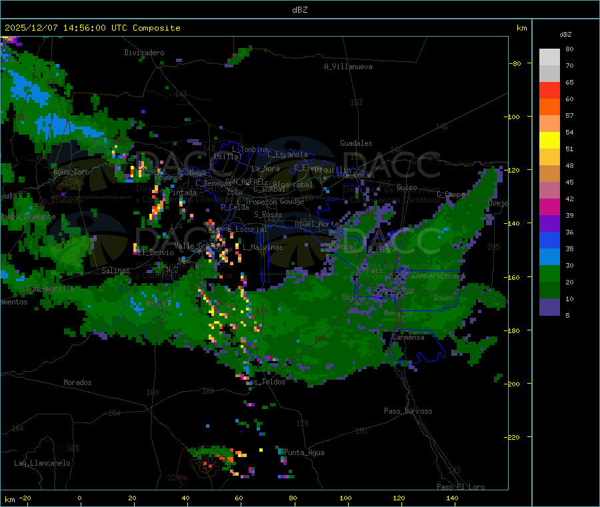Click the timestamp '2025/12/07 14:56:00 UTC Composite'
The width and height of the screenshot is (600, 507).
(x=92, y=28)
